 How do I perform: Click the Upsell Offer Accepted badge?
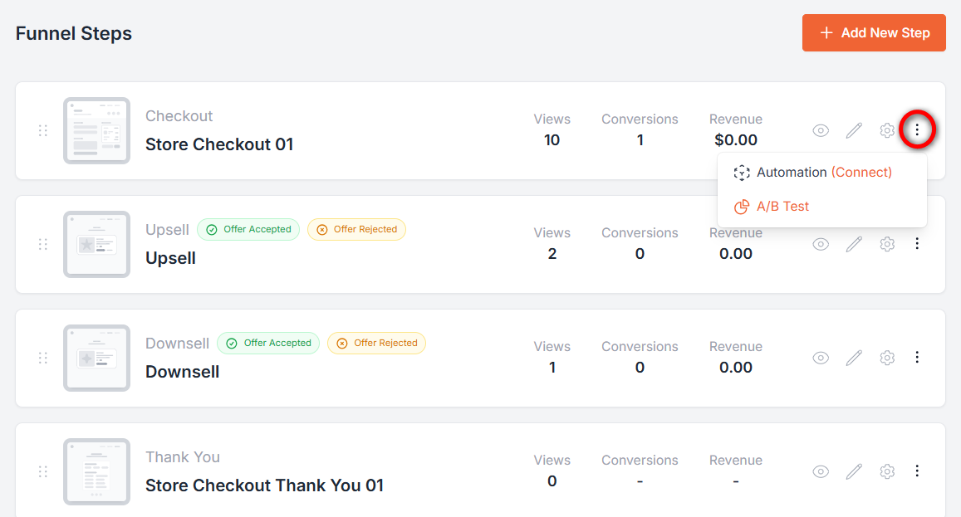[x=248, y=230]
